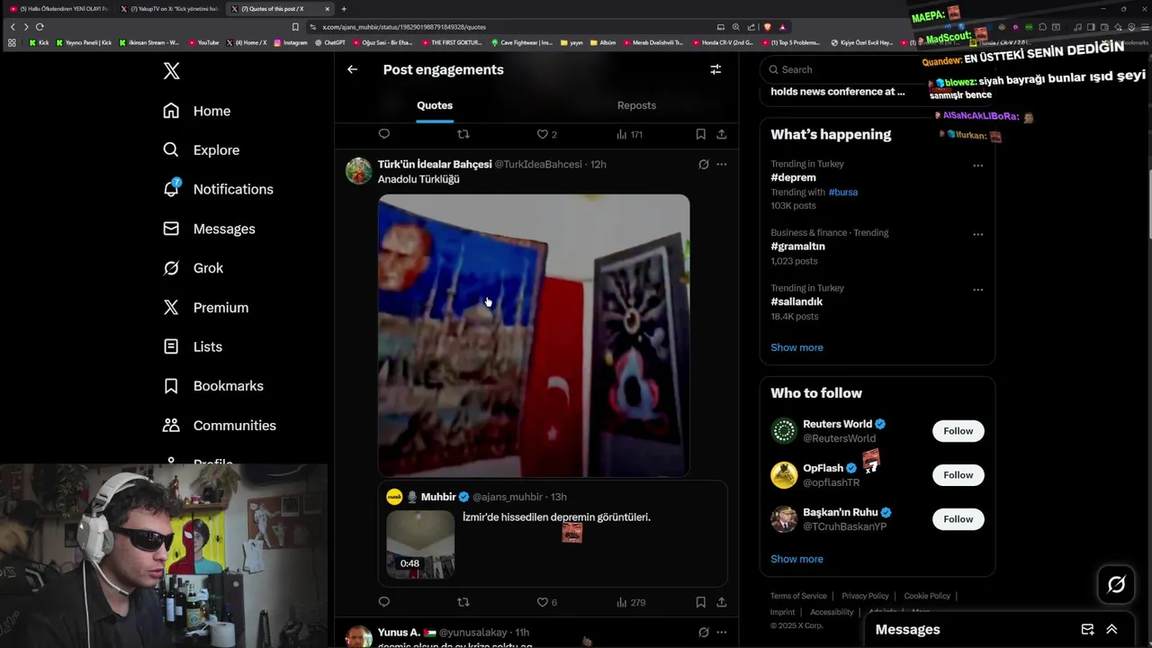Open Home from the sidebar
The height and width of the screenshot is (648, 1152).
point(197,111)
